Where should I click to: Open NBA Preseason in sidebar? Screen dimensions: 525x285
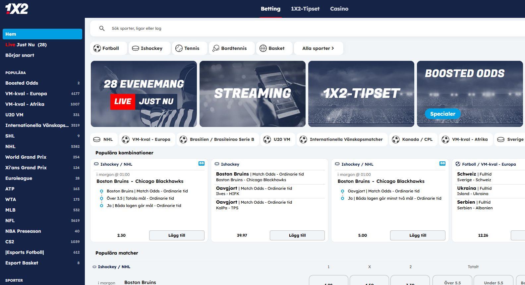pyautogui.click(x=42, y=231)
